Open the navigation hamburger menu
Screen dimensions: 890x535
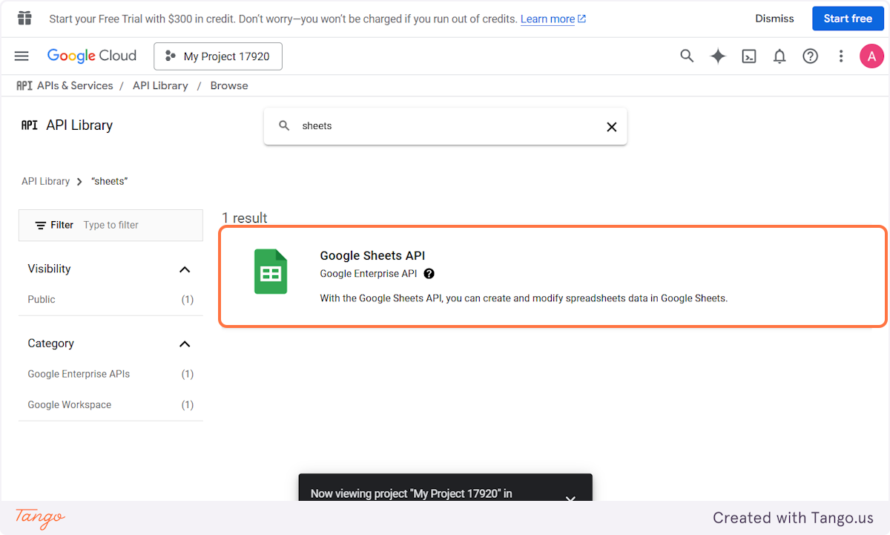(x=21, y=56)
